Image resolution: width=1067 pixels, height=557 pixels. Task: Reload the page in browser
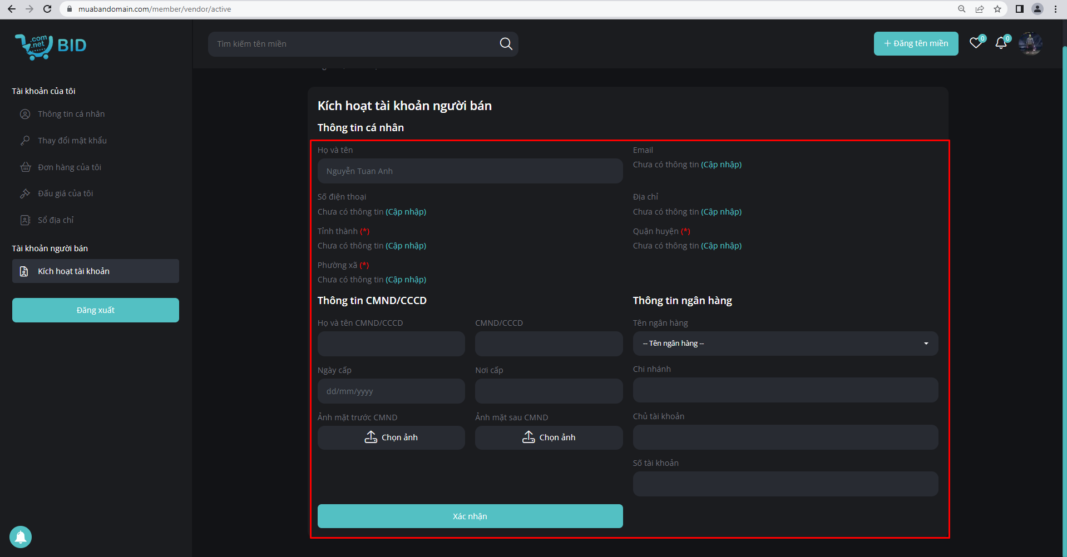(47, 9)
